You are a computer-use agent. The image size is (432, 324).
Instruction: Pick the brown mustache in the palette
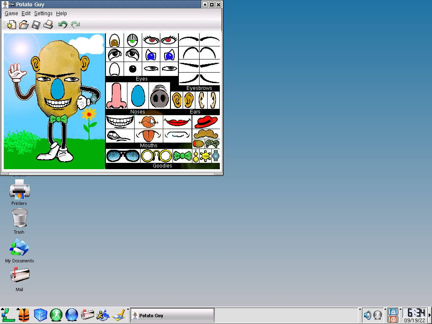coord(206,134)
